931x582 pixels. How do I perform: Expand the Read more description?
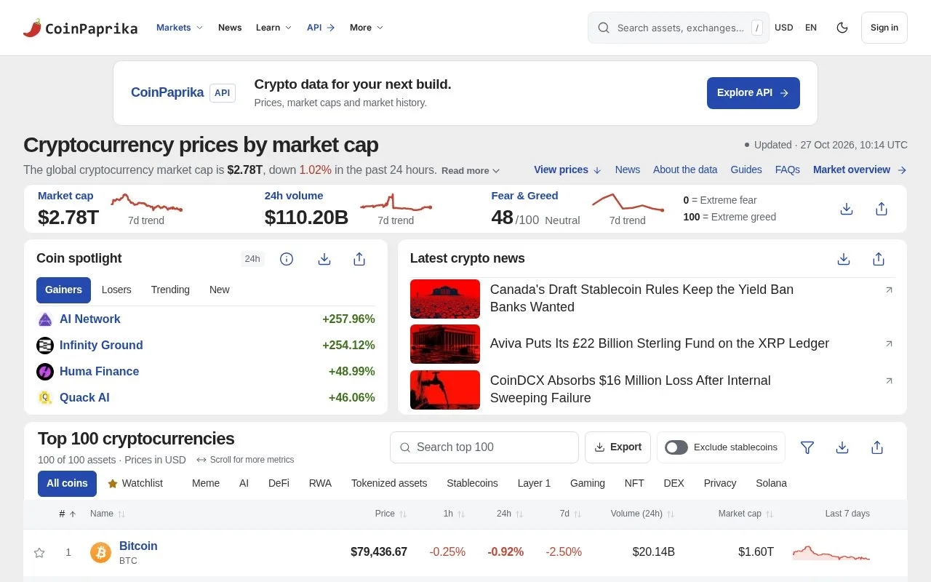pos(471,170)
